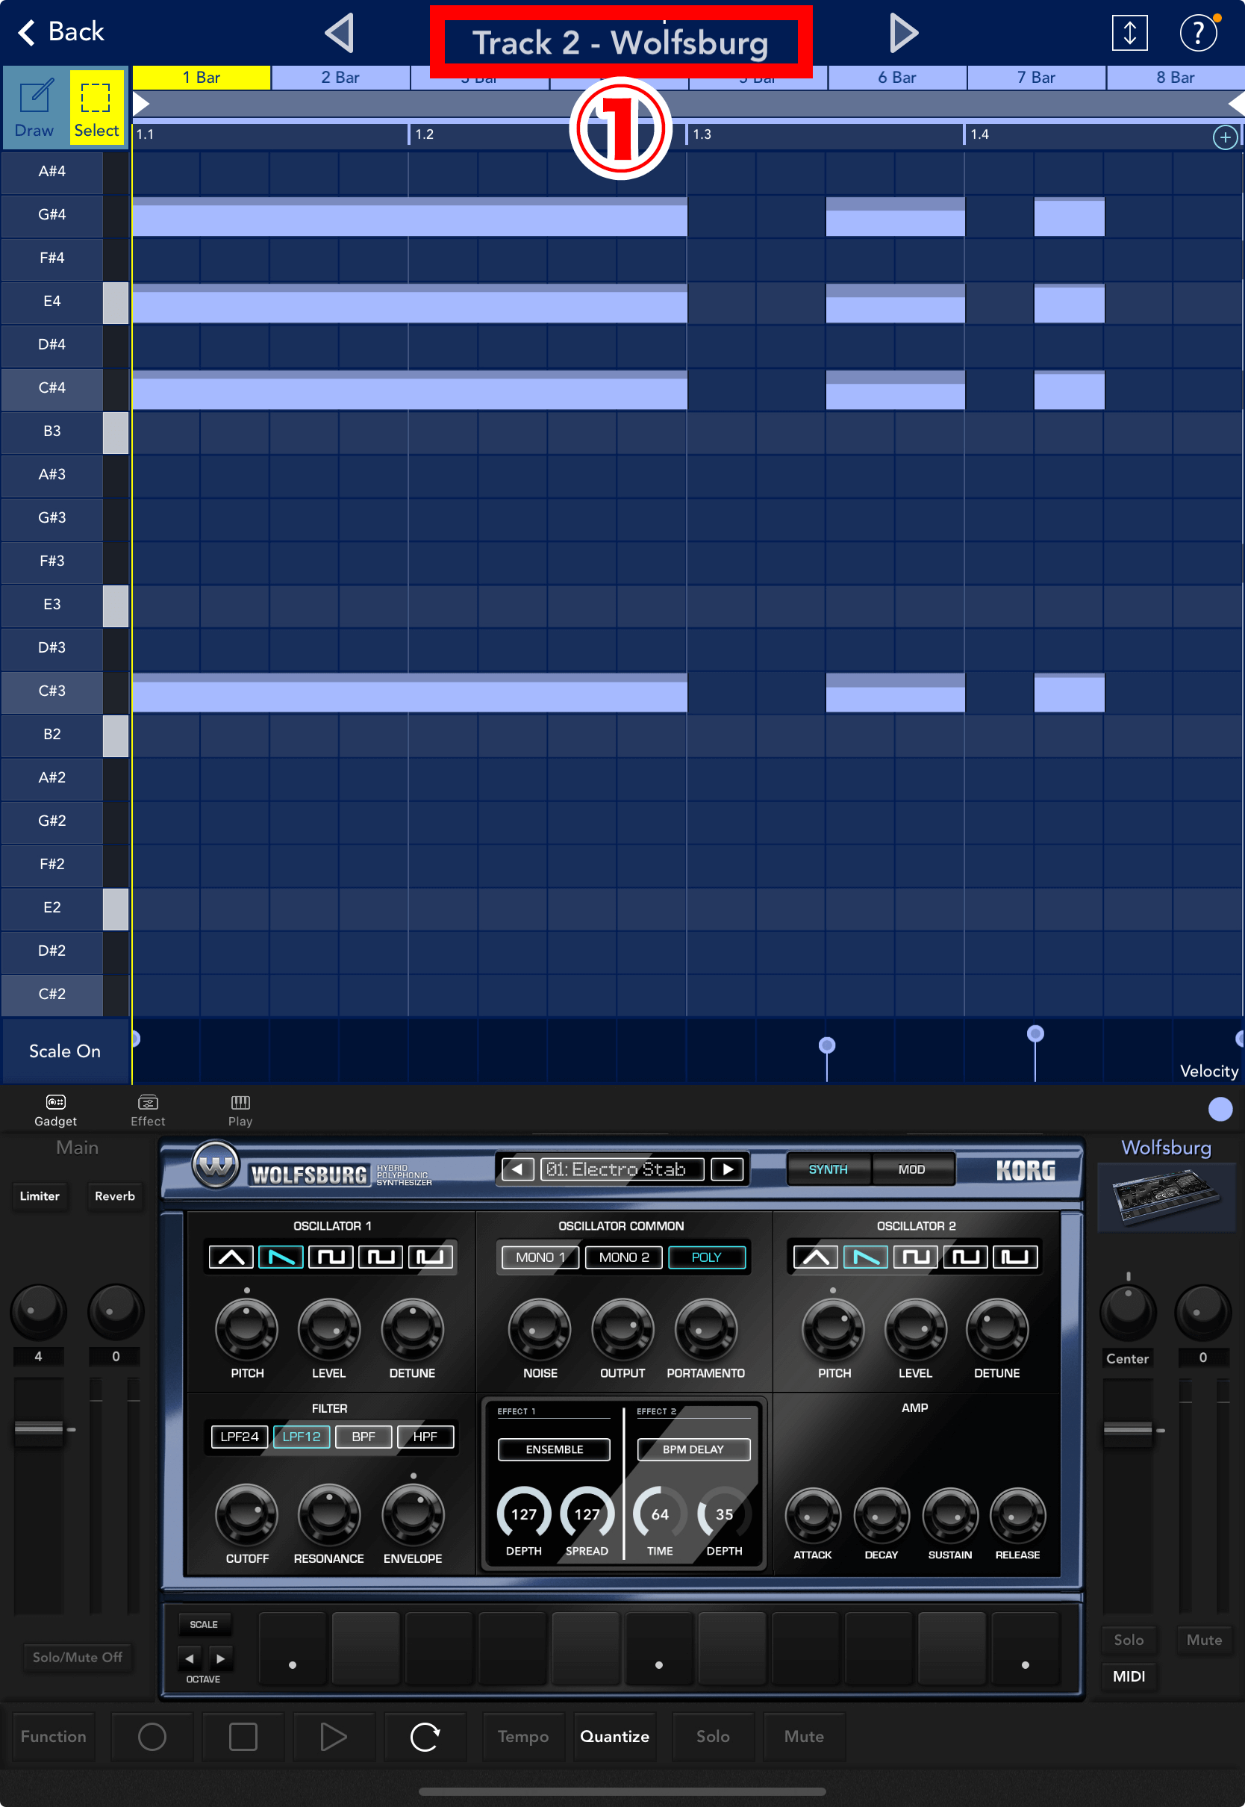Go to next preset with right arrow
The image size is (1245, 1807).
click(x=727, y=1169)
